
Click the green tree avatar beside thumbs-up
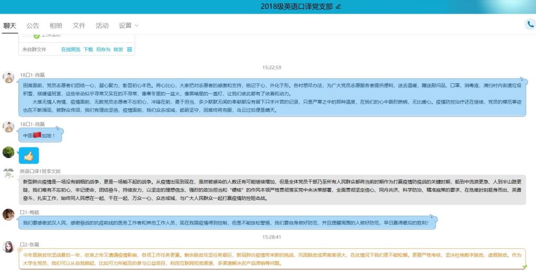pos(8,152)
